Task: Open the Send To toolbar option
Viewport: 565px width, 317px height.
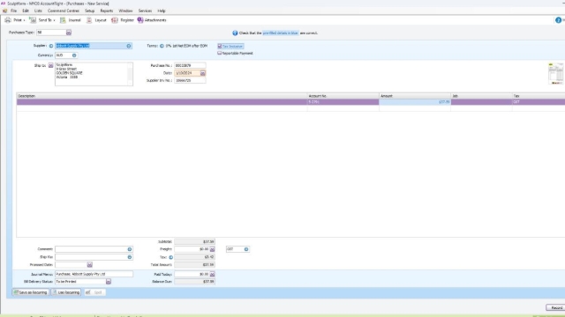Action: 42,20
